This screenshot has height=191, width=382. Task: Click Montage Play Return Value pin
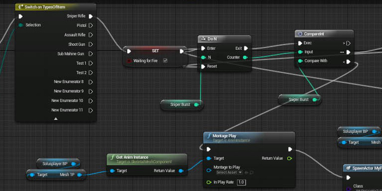click(289, 158)
